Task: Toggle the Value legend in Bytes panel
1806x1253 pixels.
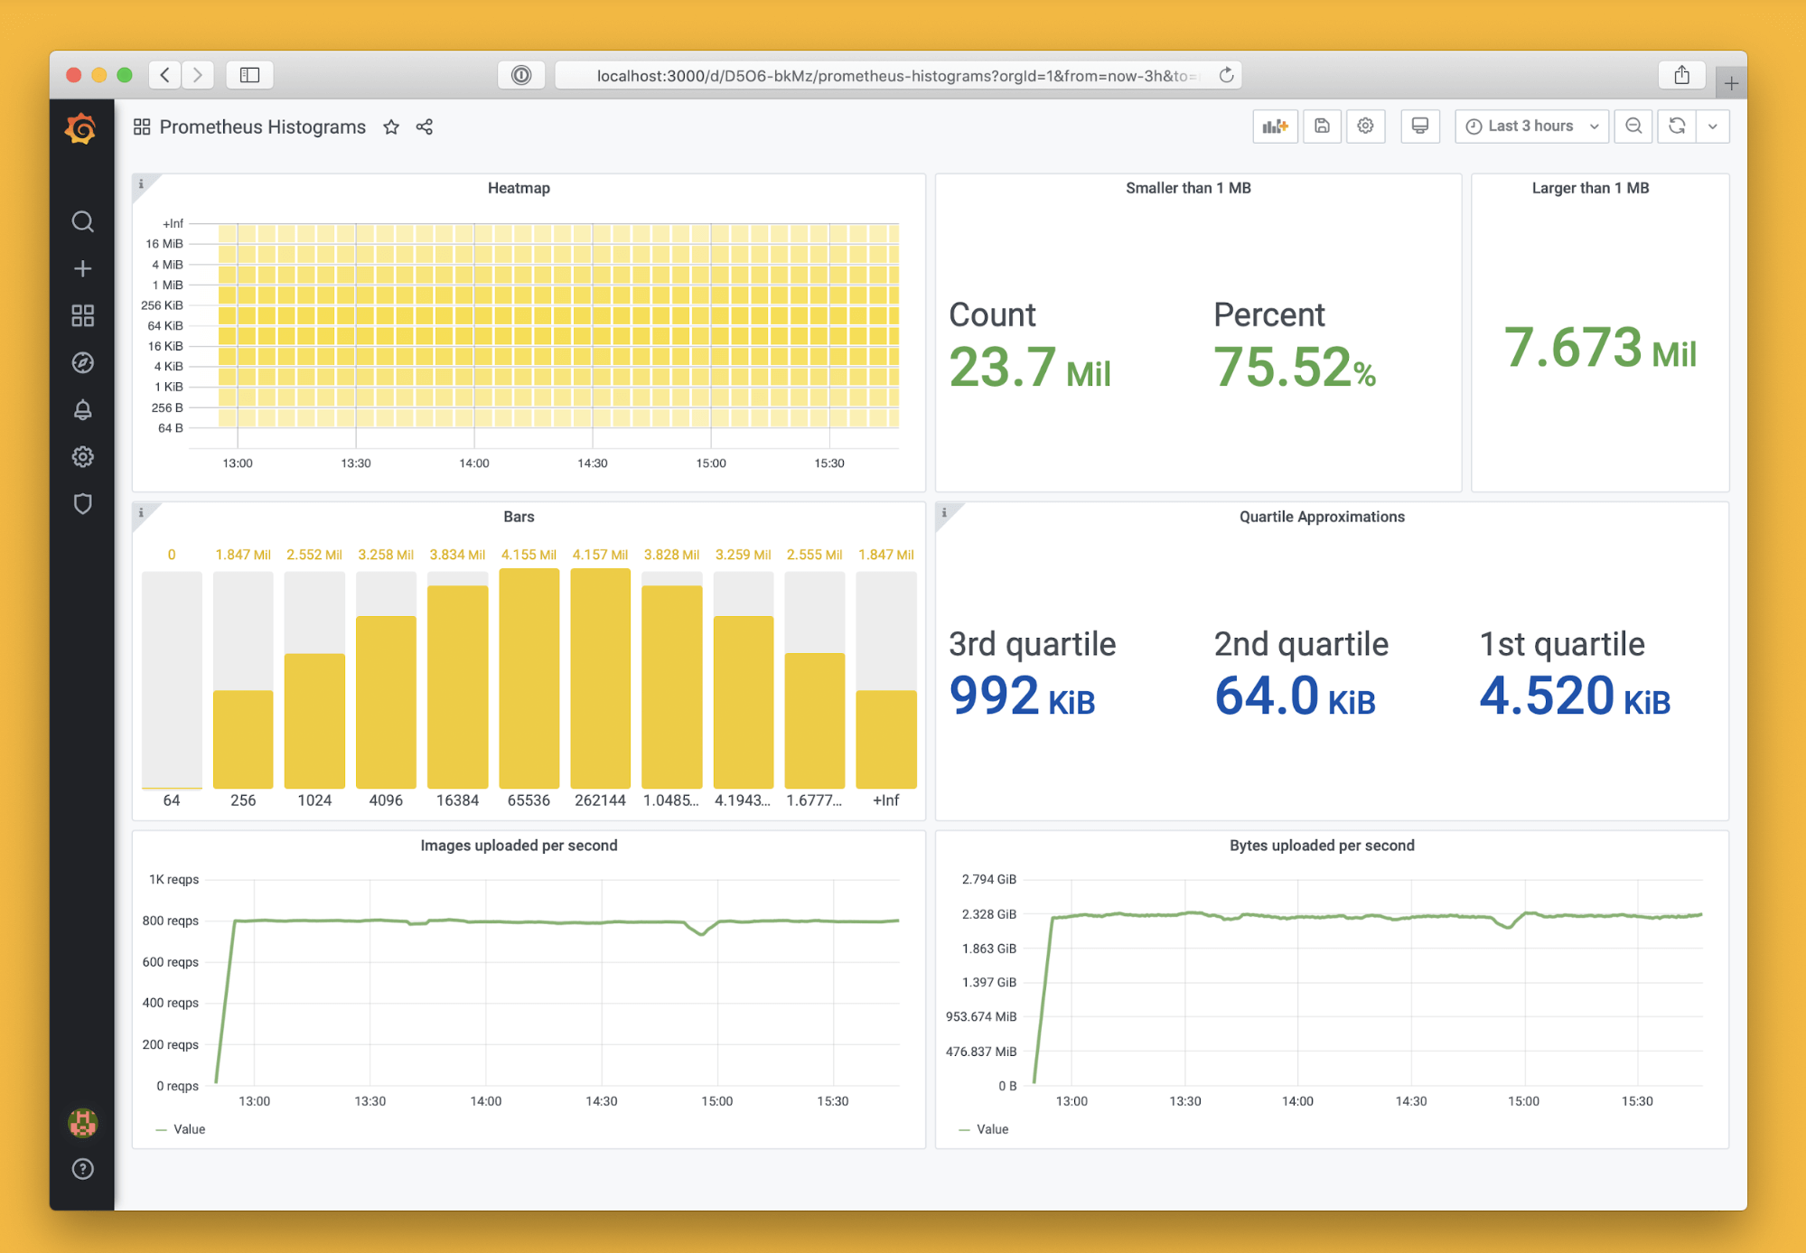Action: [992, 1129]
